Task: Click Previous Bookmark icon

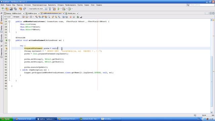Action: (53, 17)
